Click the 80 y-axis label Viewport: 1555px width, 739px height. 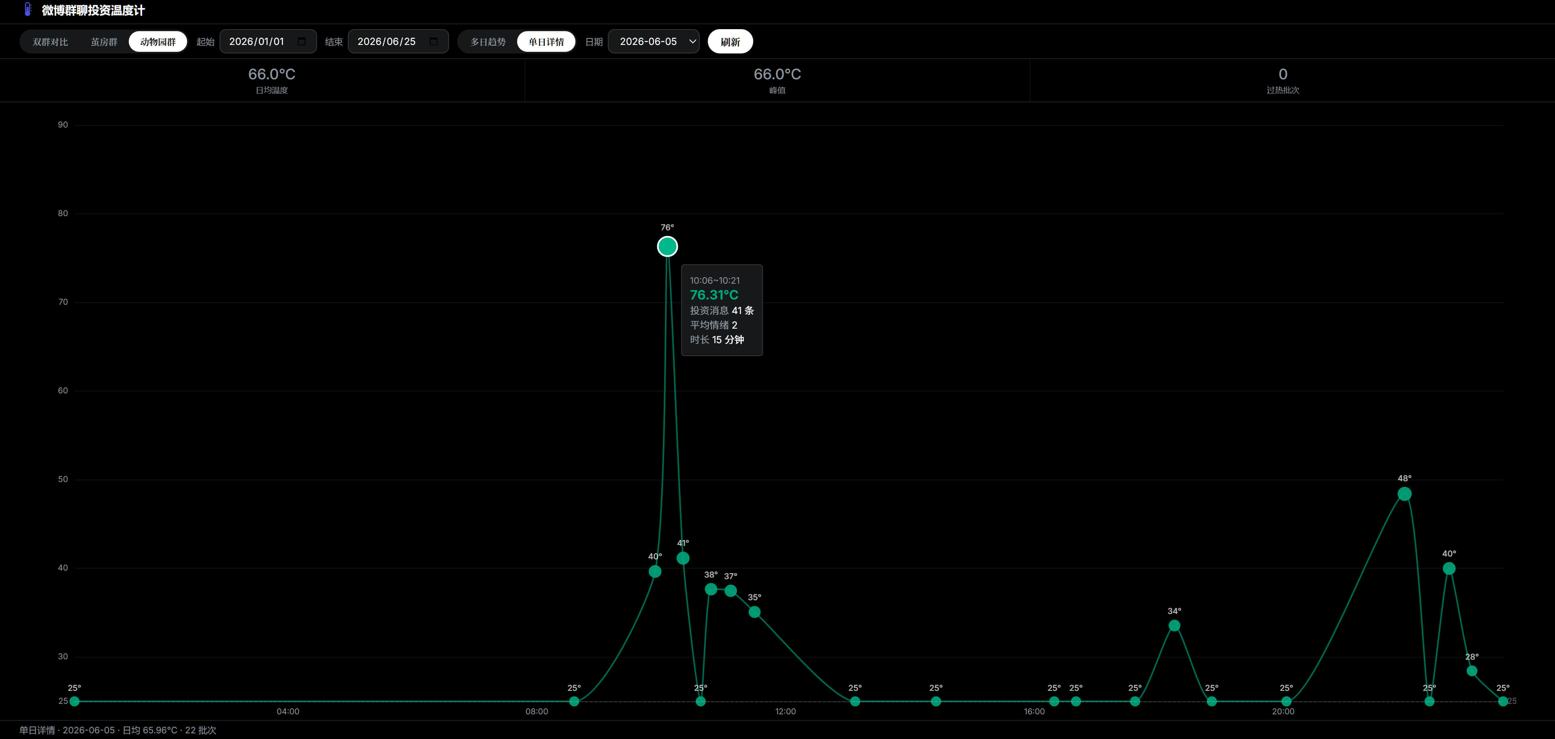coord(63,214)
